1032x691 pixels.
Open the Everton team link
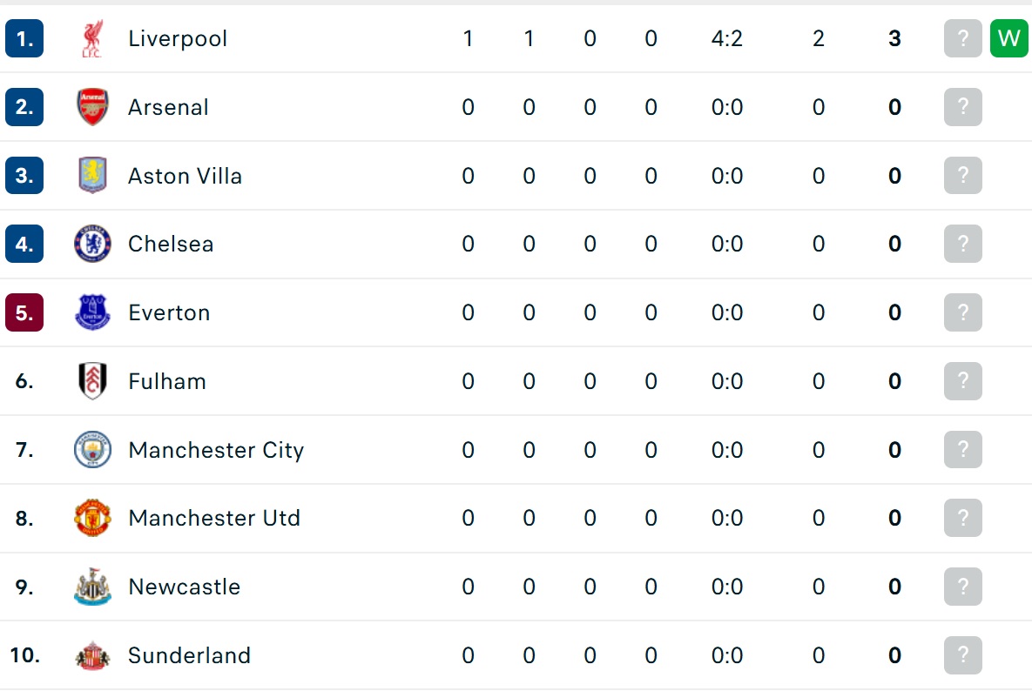(169, 312)
